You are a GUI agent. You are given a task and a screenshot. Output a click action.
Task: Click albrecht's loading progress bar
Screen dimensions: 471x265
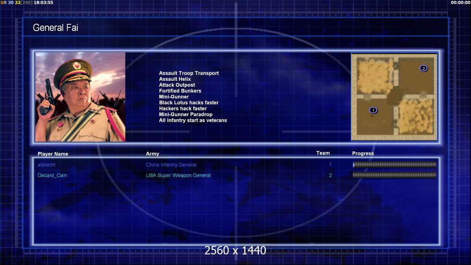[395, 164]
